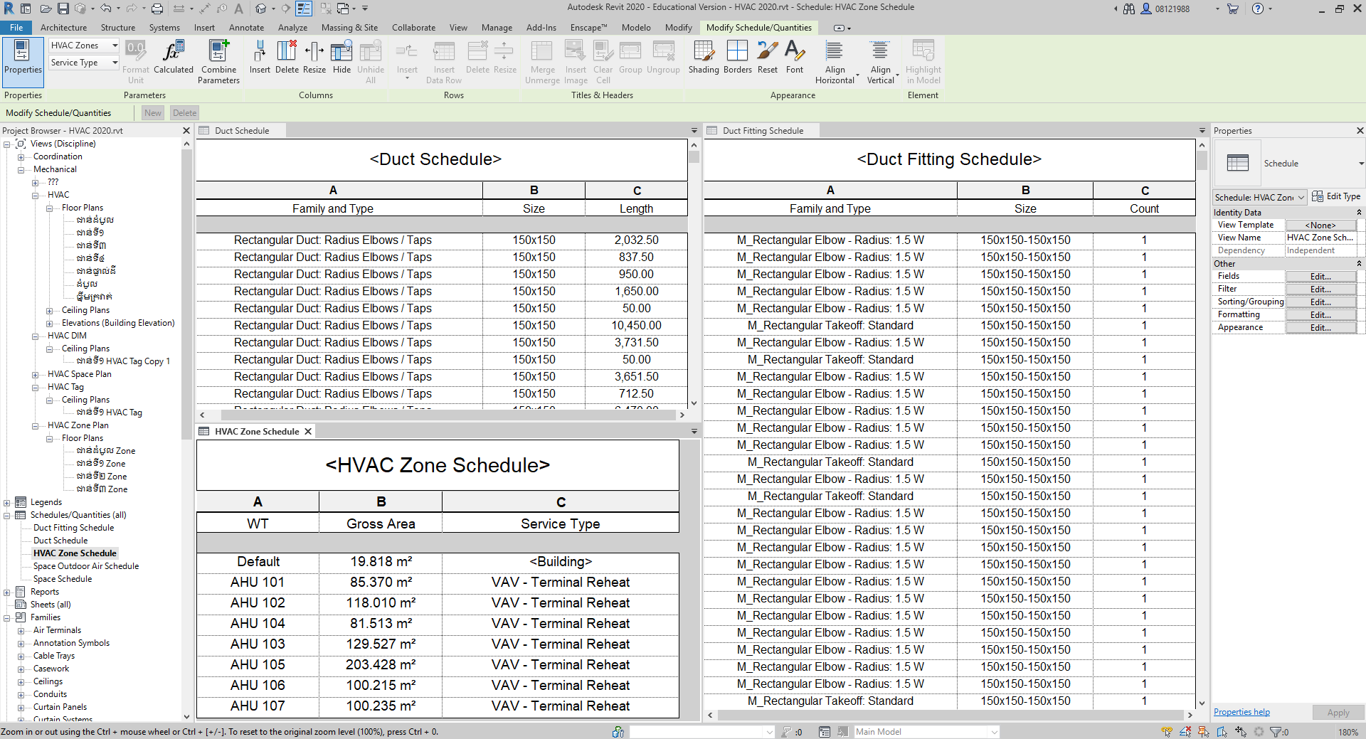Click Edit button for Formatting
The height and width of the screenshot is (739, 1366).
pyautogui.click(x=1320, y=315)
